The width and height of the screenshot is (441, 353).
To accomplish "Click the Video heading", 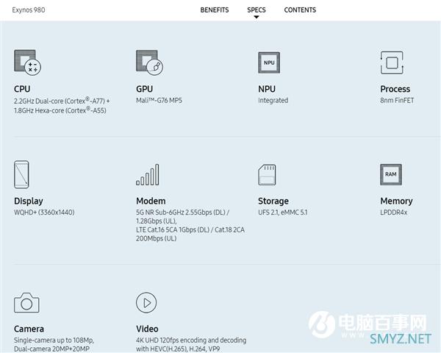I will pyautogui.click(x=147, y=329).
